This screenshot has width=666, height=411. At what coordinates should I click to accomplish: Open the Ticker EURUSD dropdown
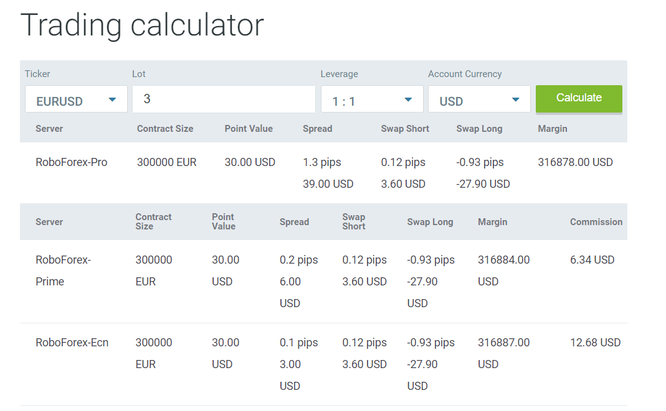[76, 99]
